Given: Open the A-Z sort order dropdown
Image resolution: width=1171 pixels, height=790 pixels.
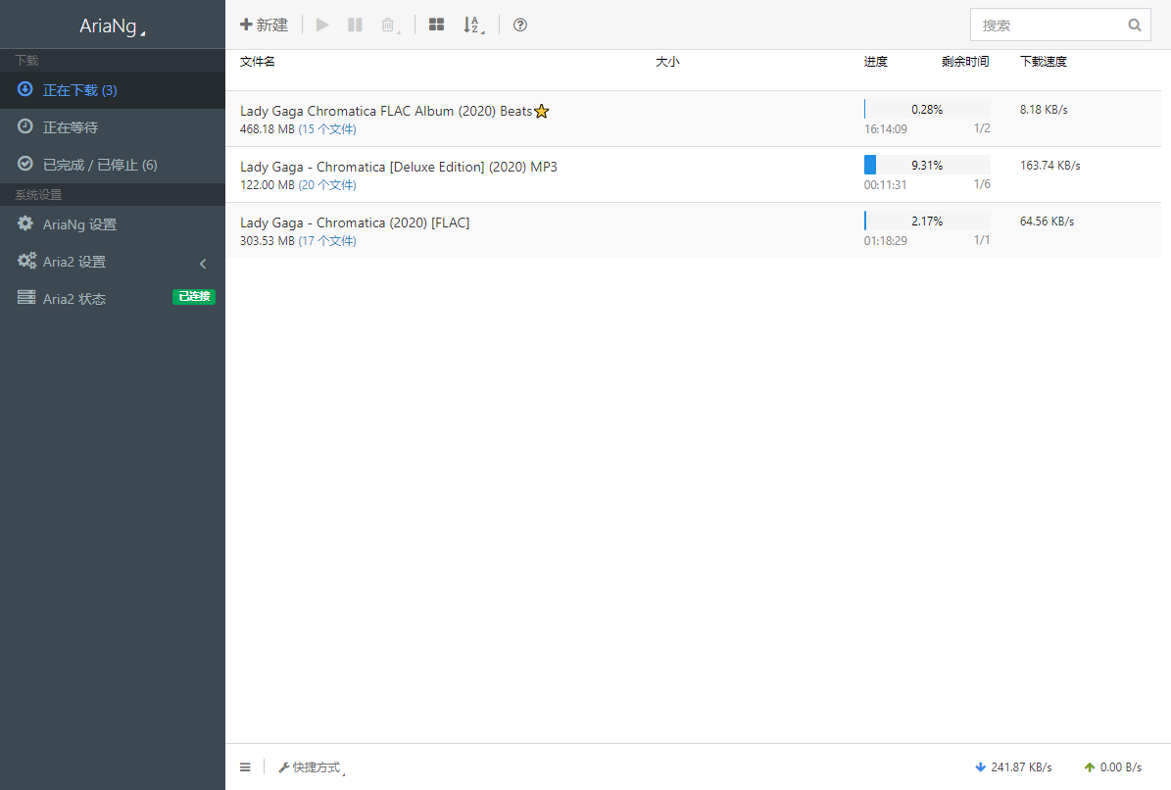Looking at the screenshot, I should coord(473,25).
